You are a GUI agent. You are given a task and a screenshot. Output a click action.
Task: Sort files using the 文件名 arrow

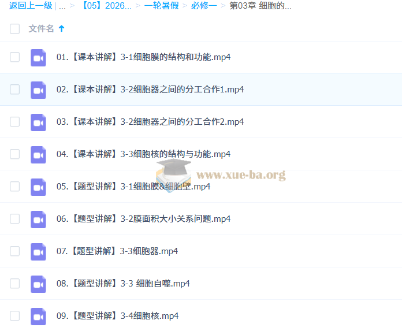click(62, 28)
